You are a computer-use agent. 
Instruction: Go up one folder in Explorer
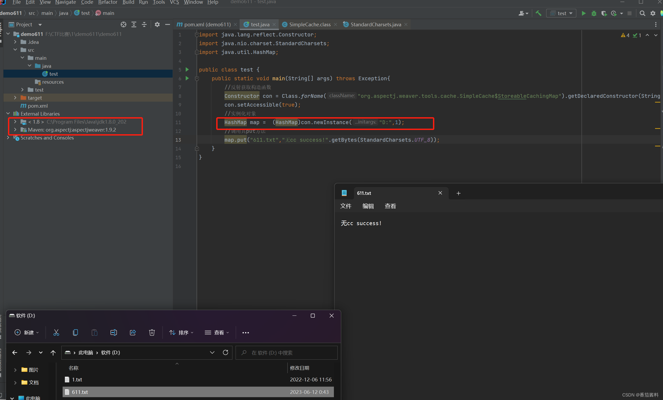tap(53, 352)
